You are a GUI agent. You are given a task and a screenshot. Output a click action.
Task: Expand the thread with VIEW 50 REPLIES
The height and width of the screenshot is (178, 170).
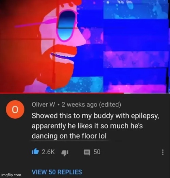tap(57, 172)
